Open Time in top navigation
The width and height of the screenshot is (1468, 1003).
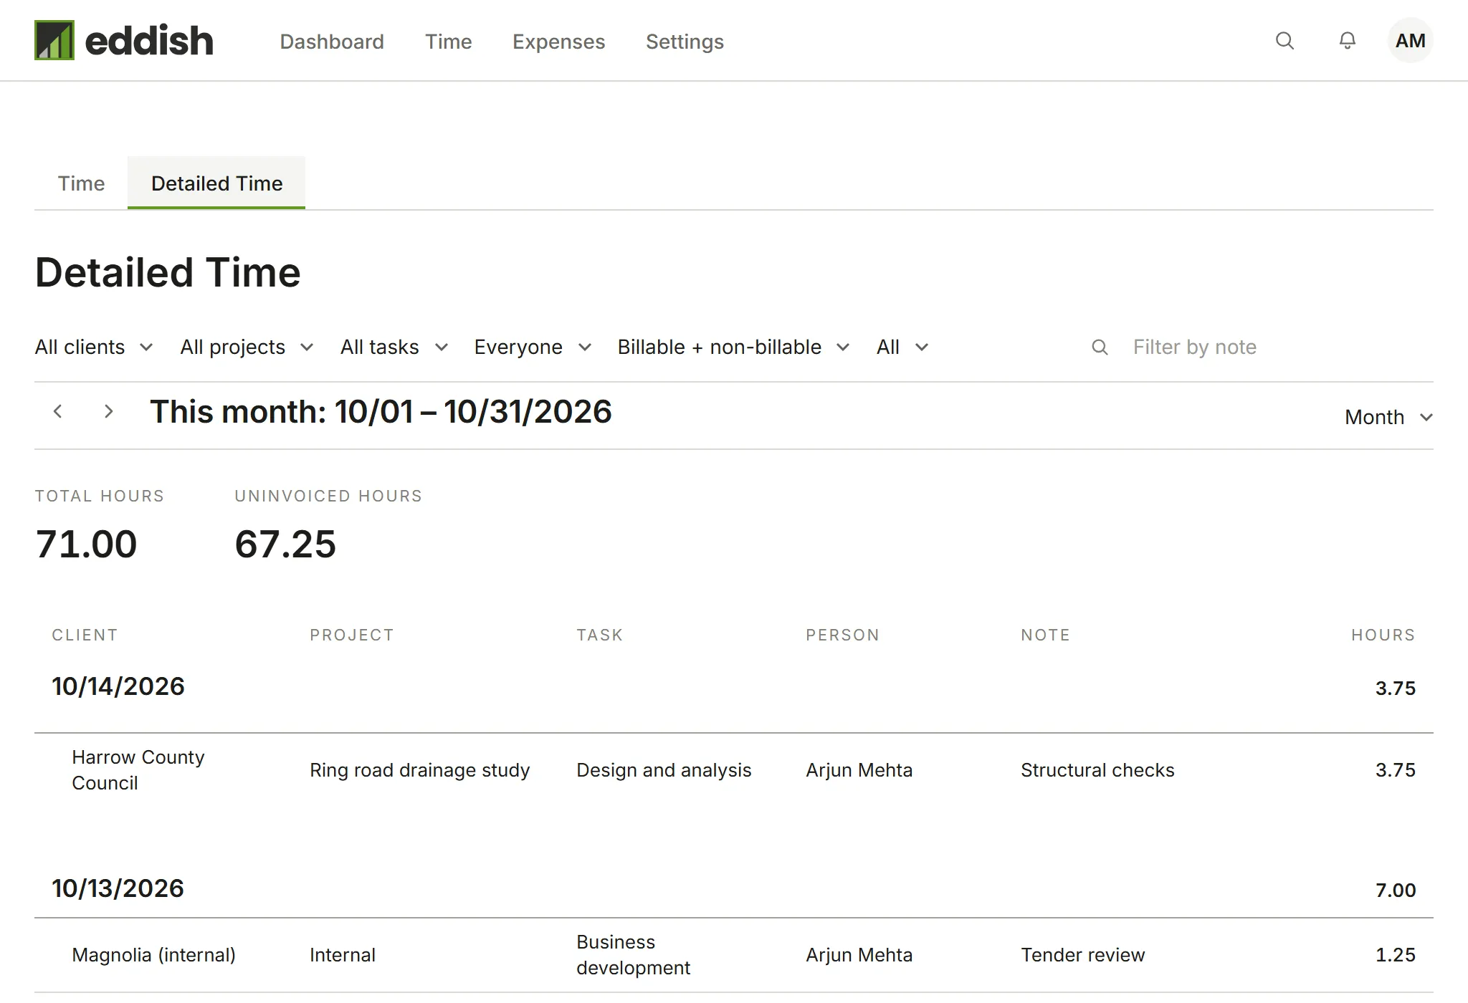pyautogui.click(x=448, y=42)
